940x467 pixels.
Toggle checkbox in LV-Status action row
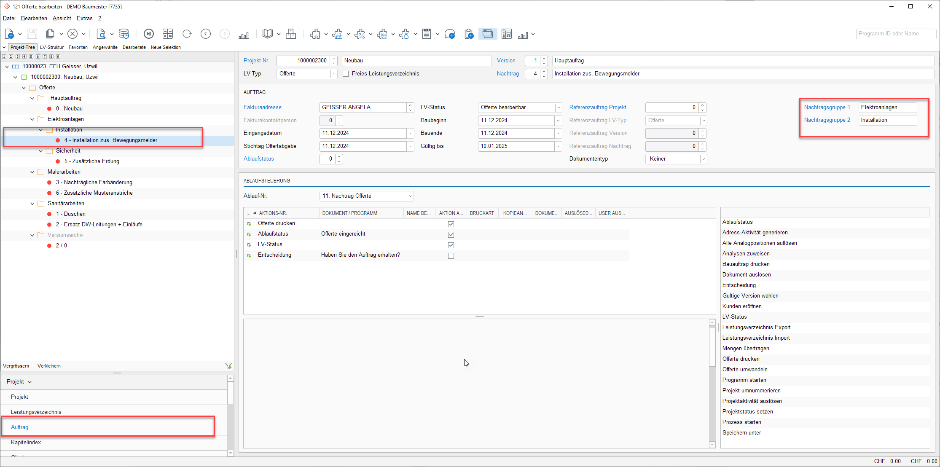[451, 245]
